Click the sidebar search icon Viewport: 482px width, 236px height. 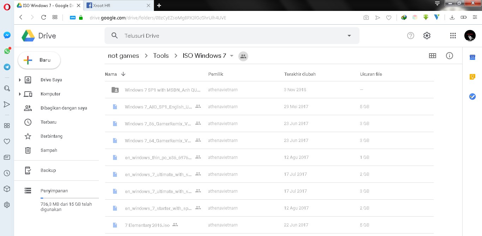pyautogui.click(x=7, y=88)
